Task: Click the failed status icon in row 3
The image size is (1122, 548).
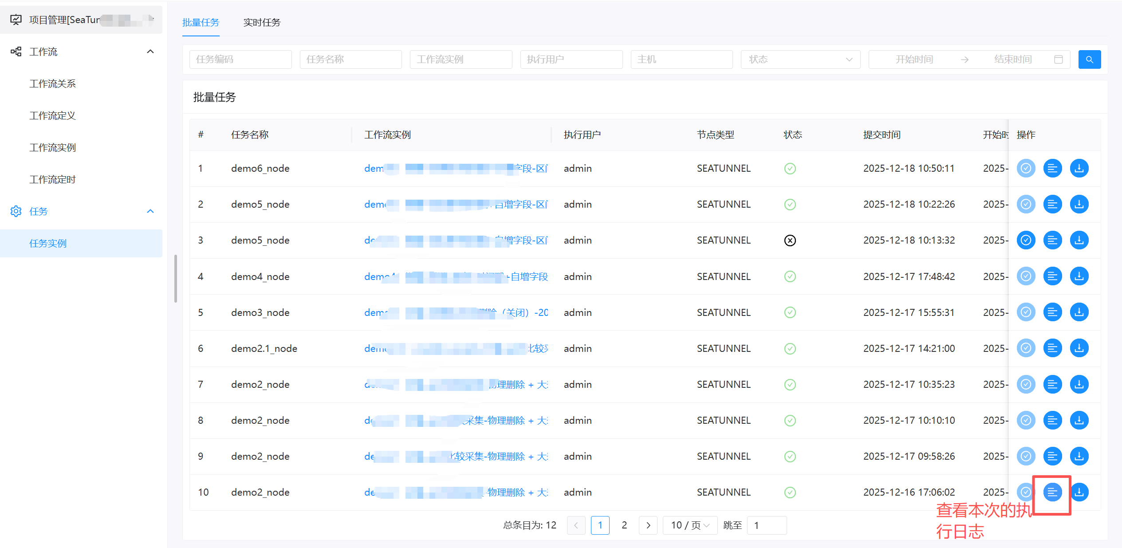Action: (x=790, y=240)
